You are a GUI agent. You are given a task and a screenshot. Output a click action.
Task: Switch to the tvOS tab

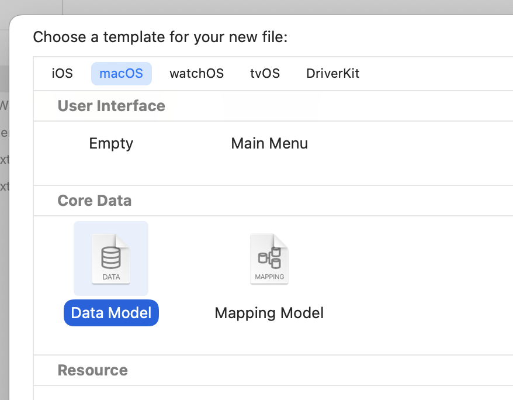pos(265,73)
